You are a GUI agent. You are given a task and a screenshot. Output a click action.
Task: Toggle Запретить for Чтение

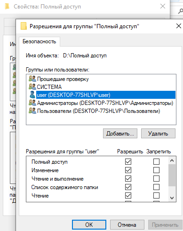point(156,195)
